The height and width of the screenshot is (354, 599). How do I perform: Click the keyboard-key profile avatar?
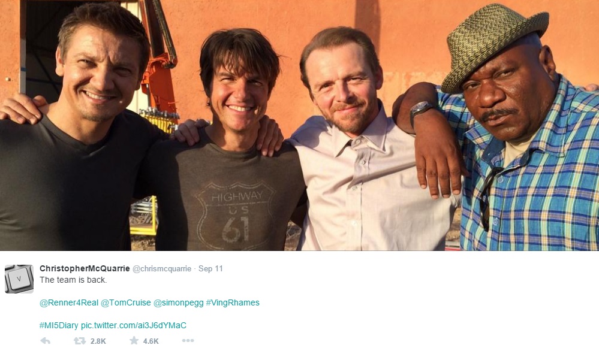19,279
